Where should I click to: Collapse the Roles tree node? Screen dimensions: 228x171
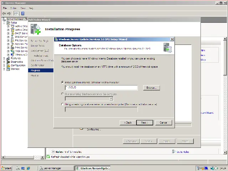coord(4,23)
